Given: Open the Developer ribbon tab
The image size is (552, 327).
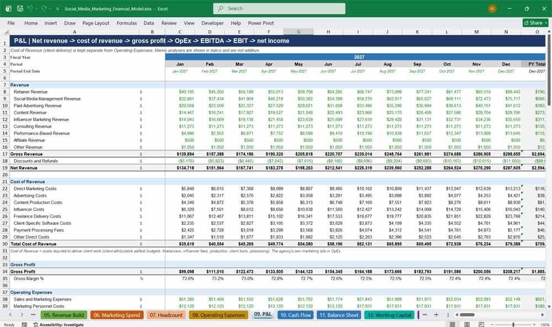Looking at the screenshot, I should (213, 23).
